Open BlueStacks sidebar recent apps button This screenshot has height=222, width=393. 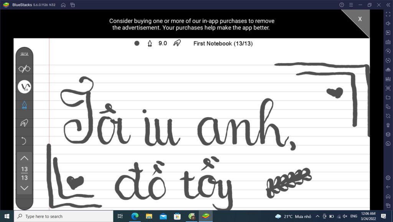[x=388, y=205]
